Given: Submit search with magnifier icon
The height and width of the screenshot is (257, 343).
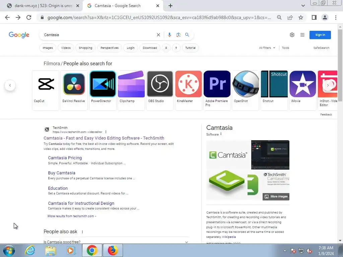Looking at the screenshot, I should (187, 35).
